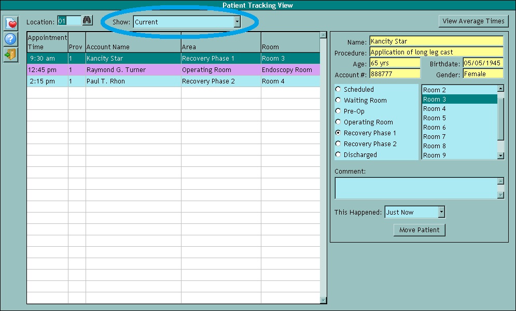
Task: Select Room 9 from the room list
Action: tap(456, 154)
